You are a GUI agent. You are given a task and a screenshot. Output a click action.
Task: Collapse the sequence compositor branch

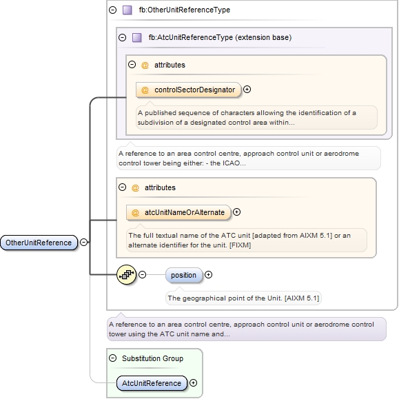[x=142, y=274]
